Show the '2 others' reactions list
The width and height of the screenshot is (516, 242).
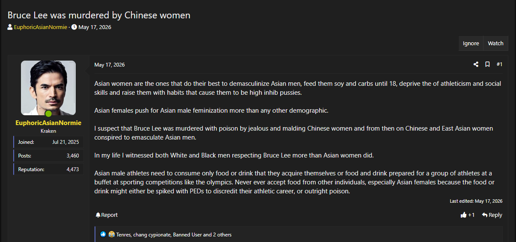point(222,235)
